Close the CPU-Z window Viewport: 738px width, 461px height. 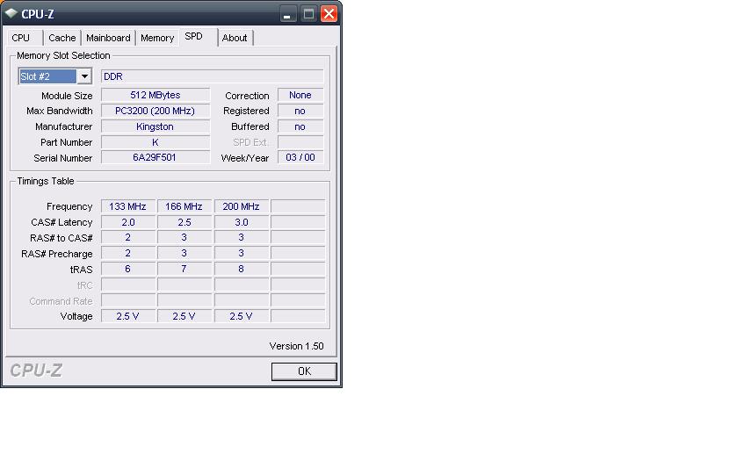pyautogui.click(x=329, y=14)
